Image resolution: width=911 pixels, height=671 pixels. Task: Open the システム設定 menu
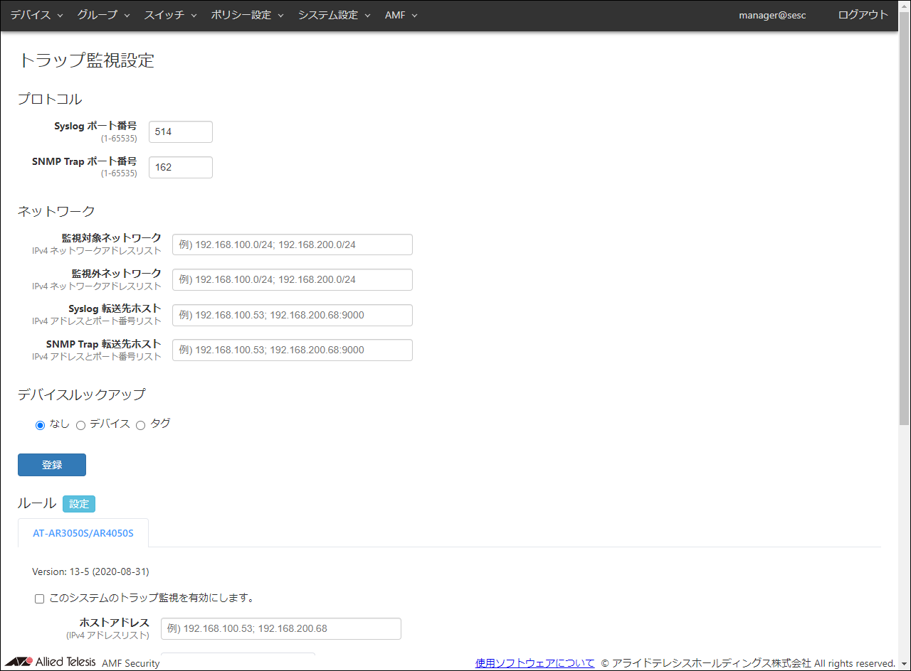click(334, 15)
